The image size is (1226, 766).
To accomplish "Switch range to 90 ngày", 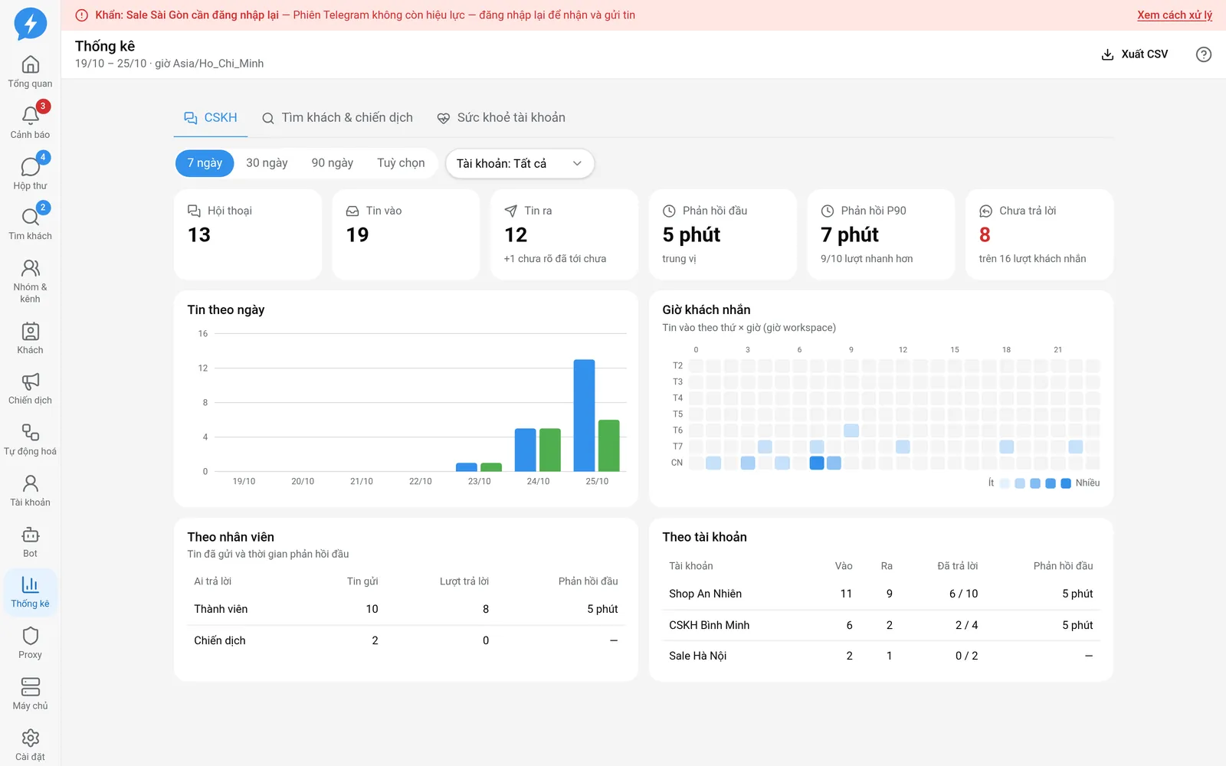I will 333,163.
